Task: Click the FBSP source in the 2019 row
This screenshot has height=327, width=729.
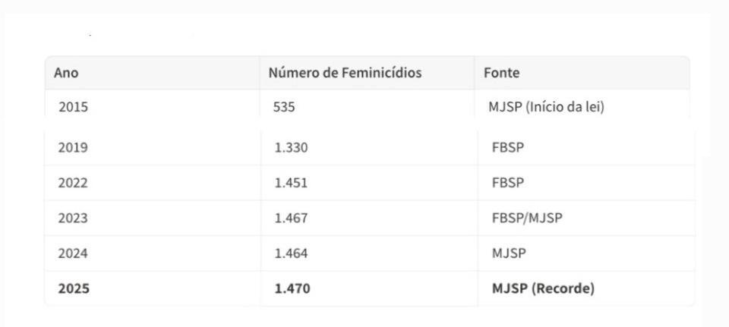Action: (x=508, y=147)
